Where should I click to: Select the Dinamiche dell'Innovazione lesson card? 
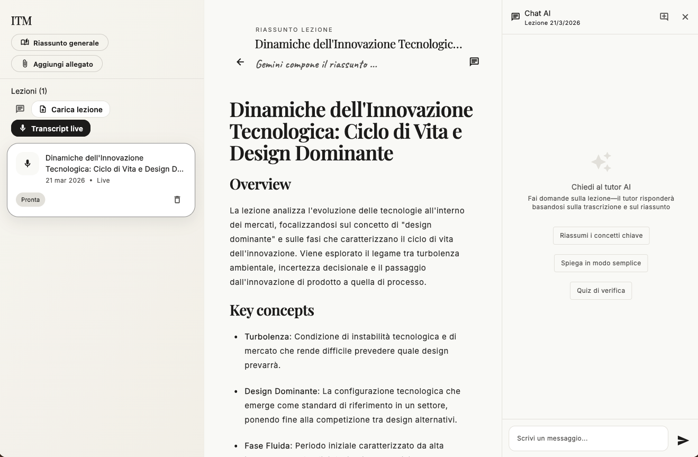[101, 180]
